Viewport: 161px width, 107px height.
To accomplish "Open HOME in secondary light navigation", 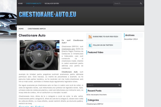I will (21, 29).
